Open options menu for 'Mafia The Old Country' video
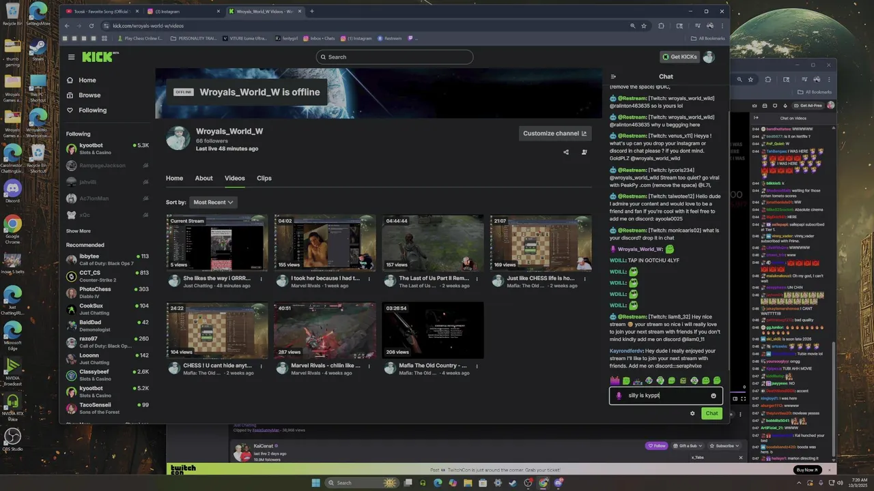 [477, 366]
